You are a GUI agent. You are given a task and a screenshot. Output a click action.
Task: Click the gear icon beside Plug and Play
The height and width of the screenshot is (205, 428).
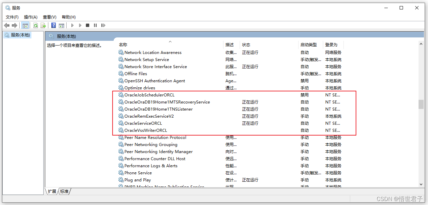click(121, 180)
